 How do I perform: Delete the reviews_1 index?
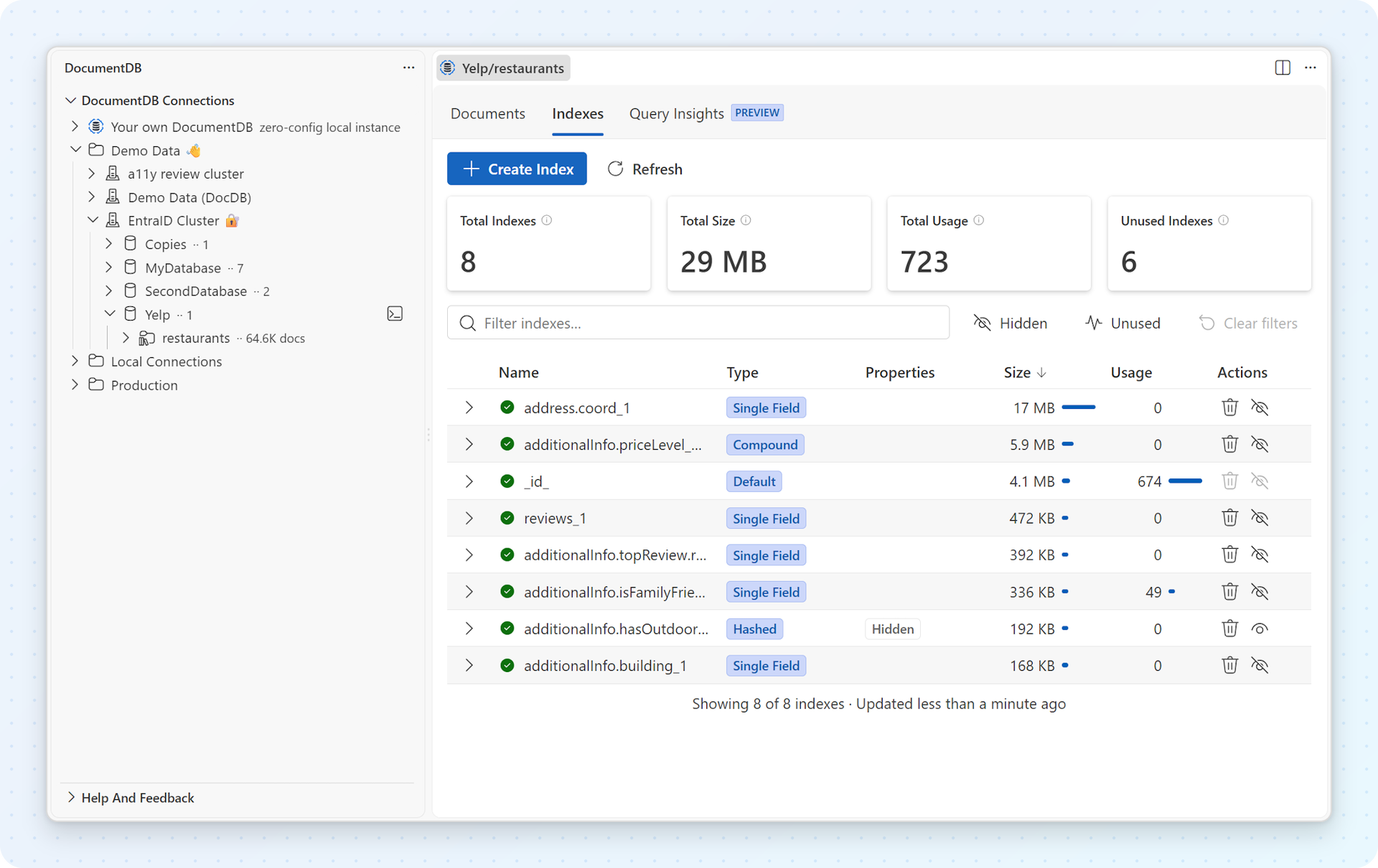click(1229, 518)
